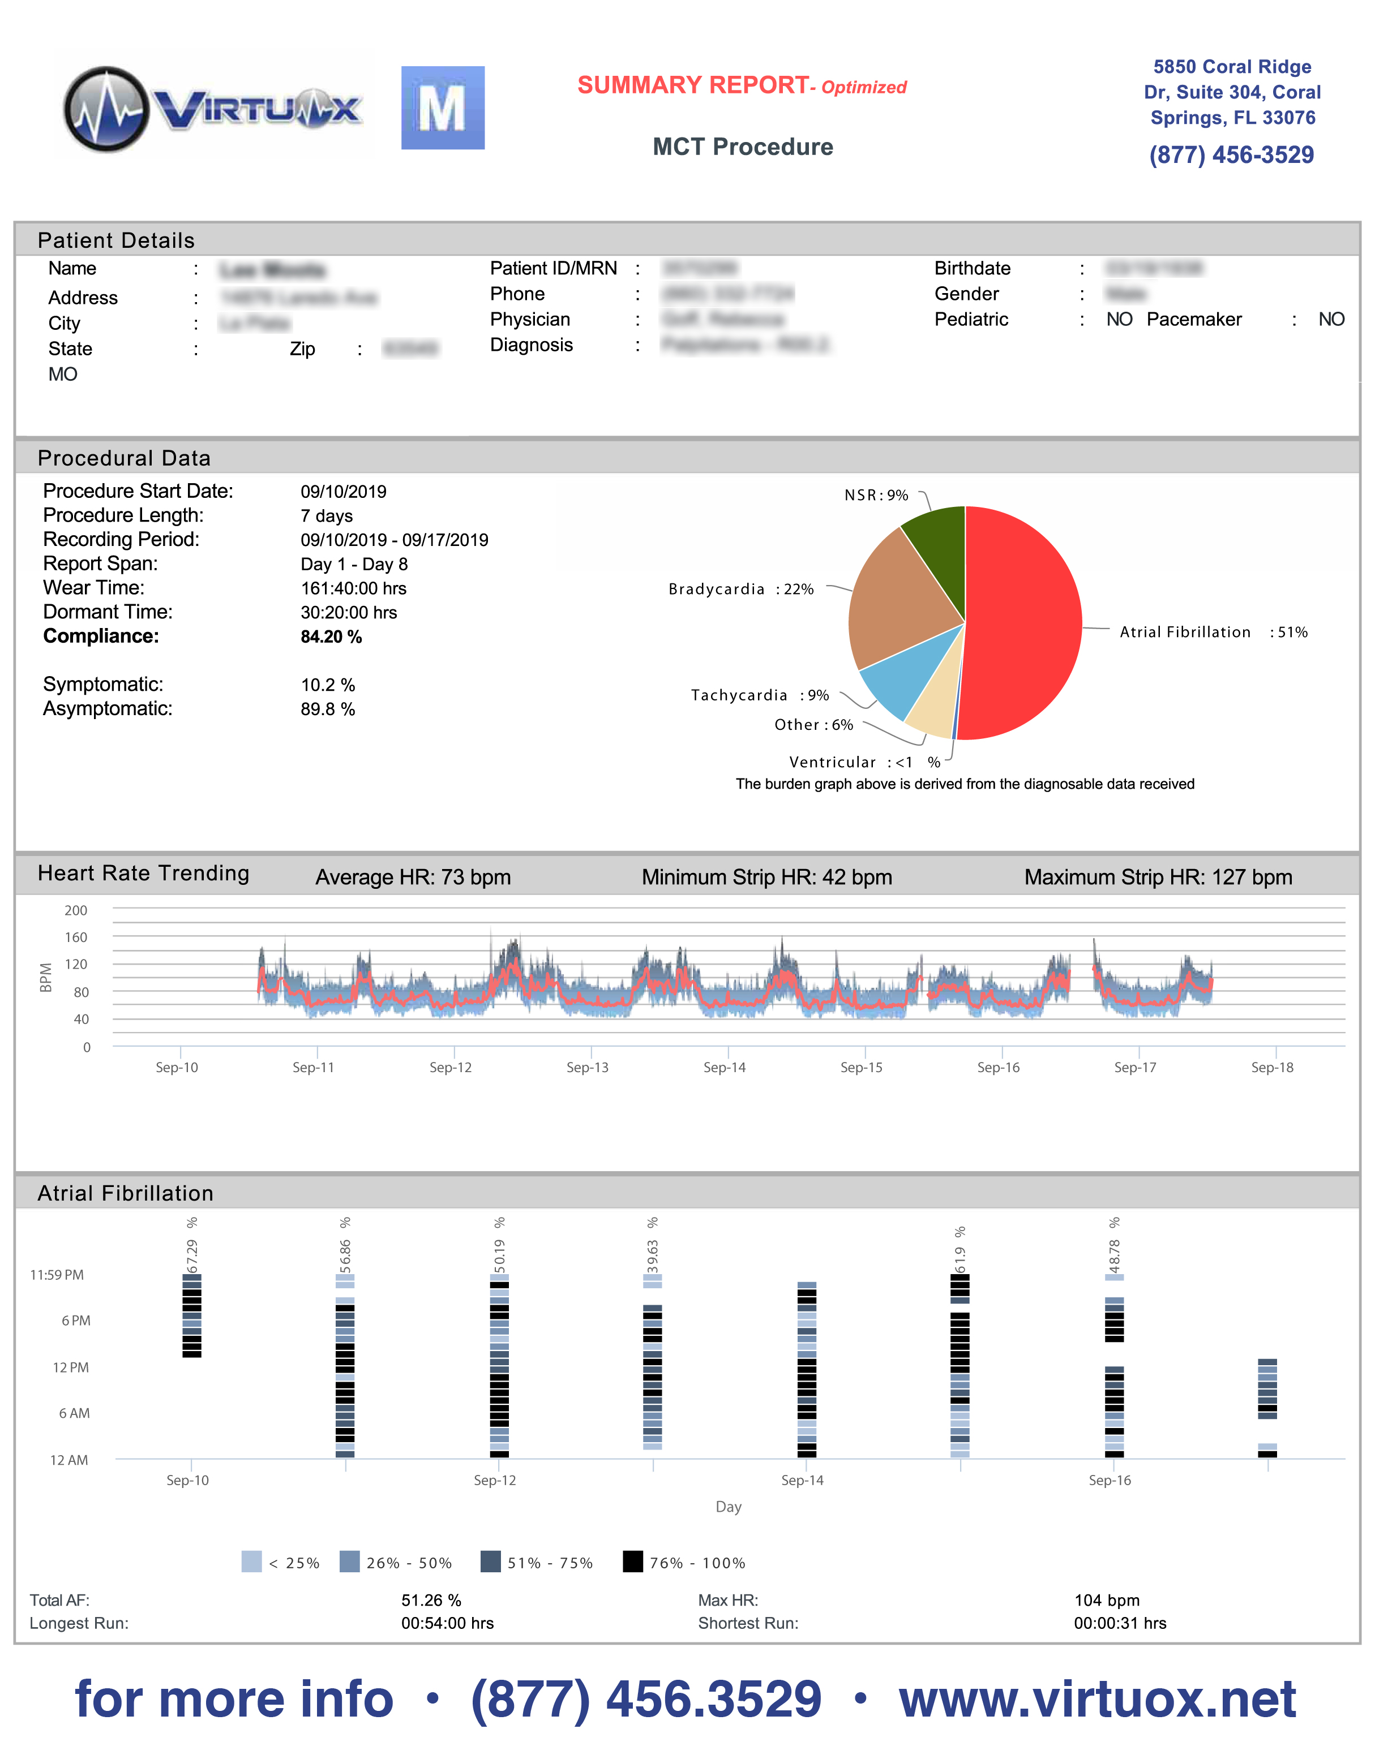1375x1759 pixels.
Task: Click the Atrial Fibrillation : 51% label
Action: 1213,632
